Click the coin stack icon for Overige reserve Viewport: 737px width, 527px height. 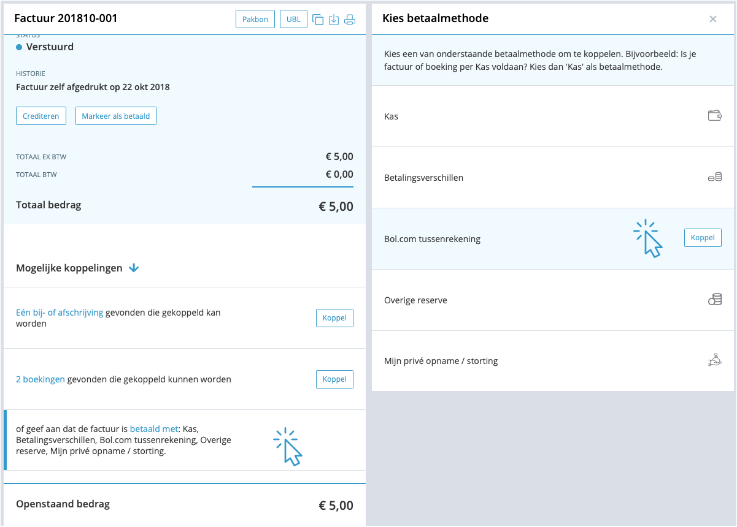pos(714,300)
